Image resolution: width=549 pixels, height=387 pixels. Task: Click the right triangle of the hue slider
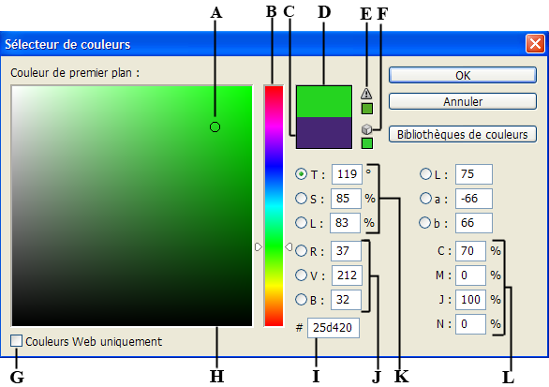(289, 246)
